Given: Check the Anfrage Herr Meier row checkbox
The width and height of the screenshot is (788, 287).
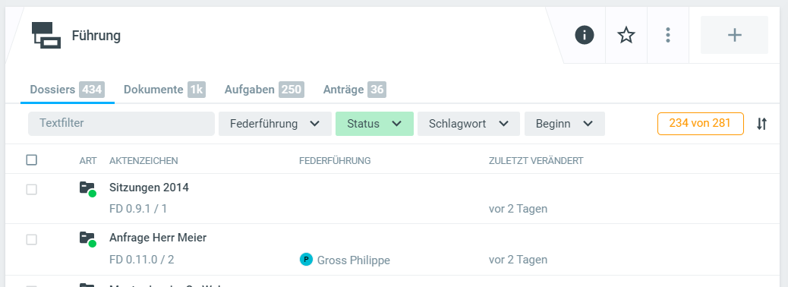Looking at the screenshot, I should tap(32, 240).
